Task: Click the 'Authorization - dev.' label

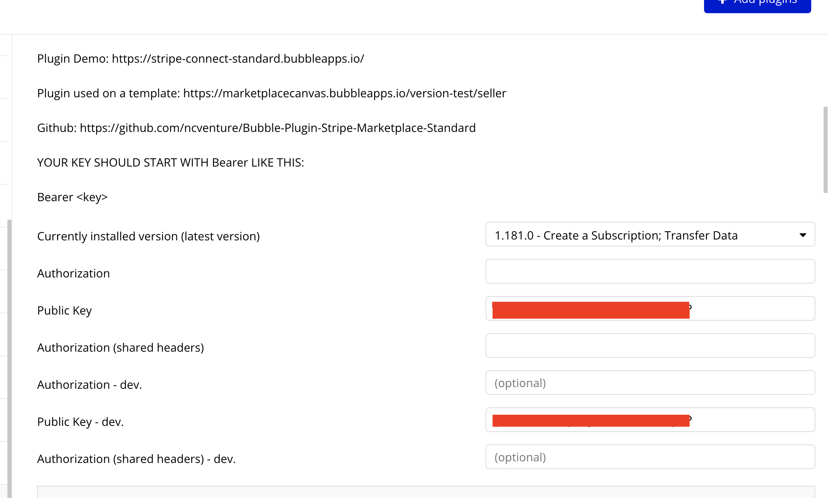Action: (x=89, y=385)
